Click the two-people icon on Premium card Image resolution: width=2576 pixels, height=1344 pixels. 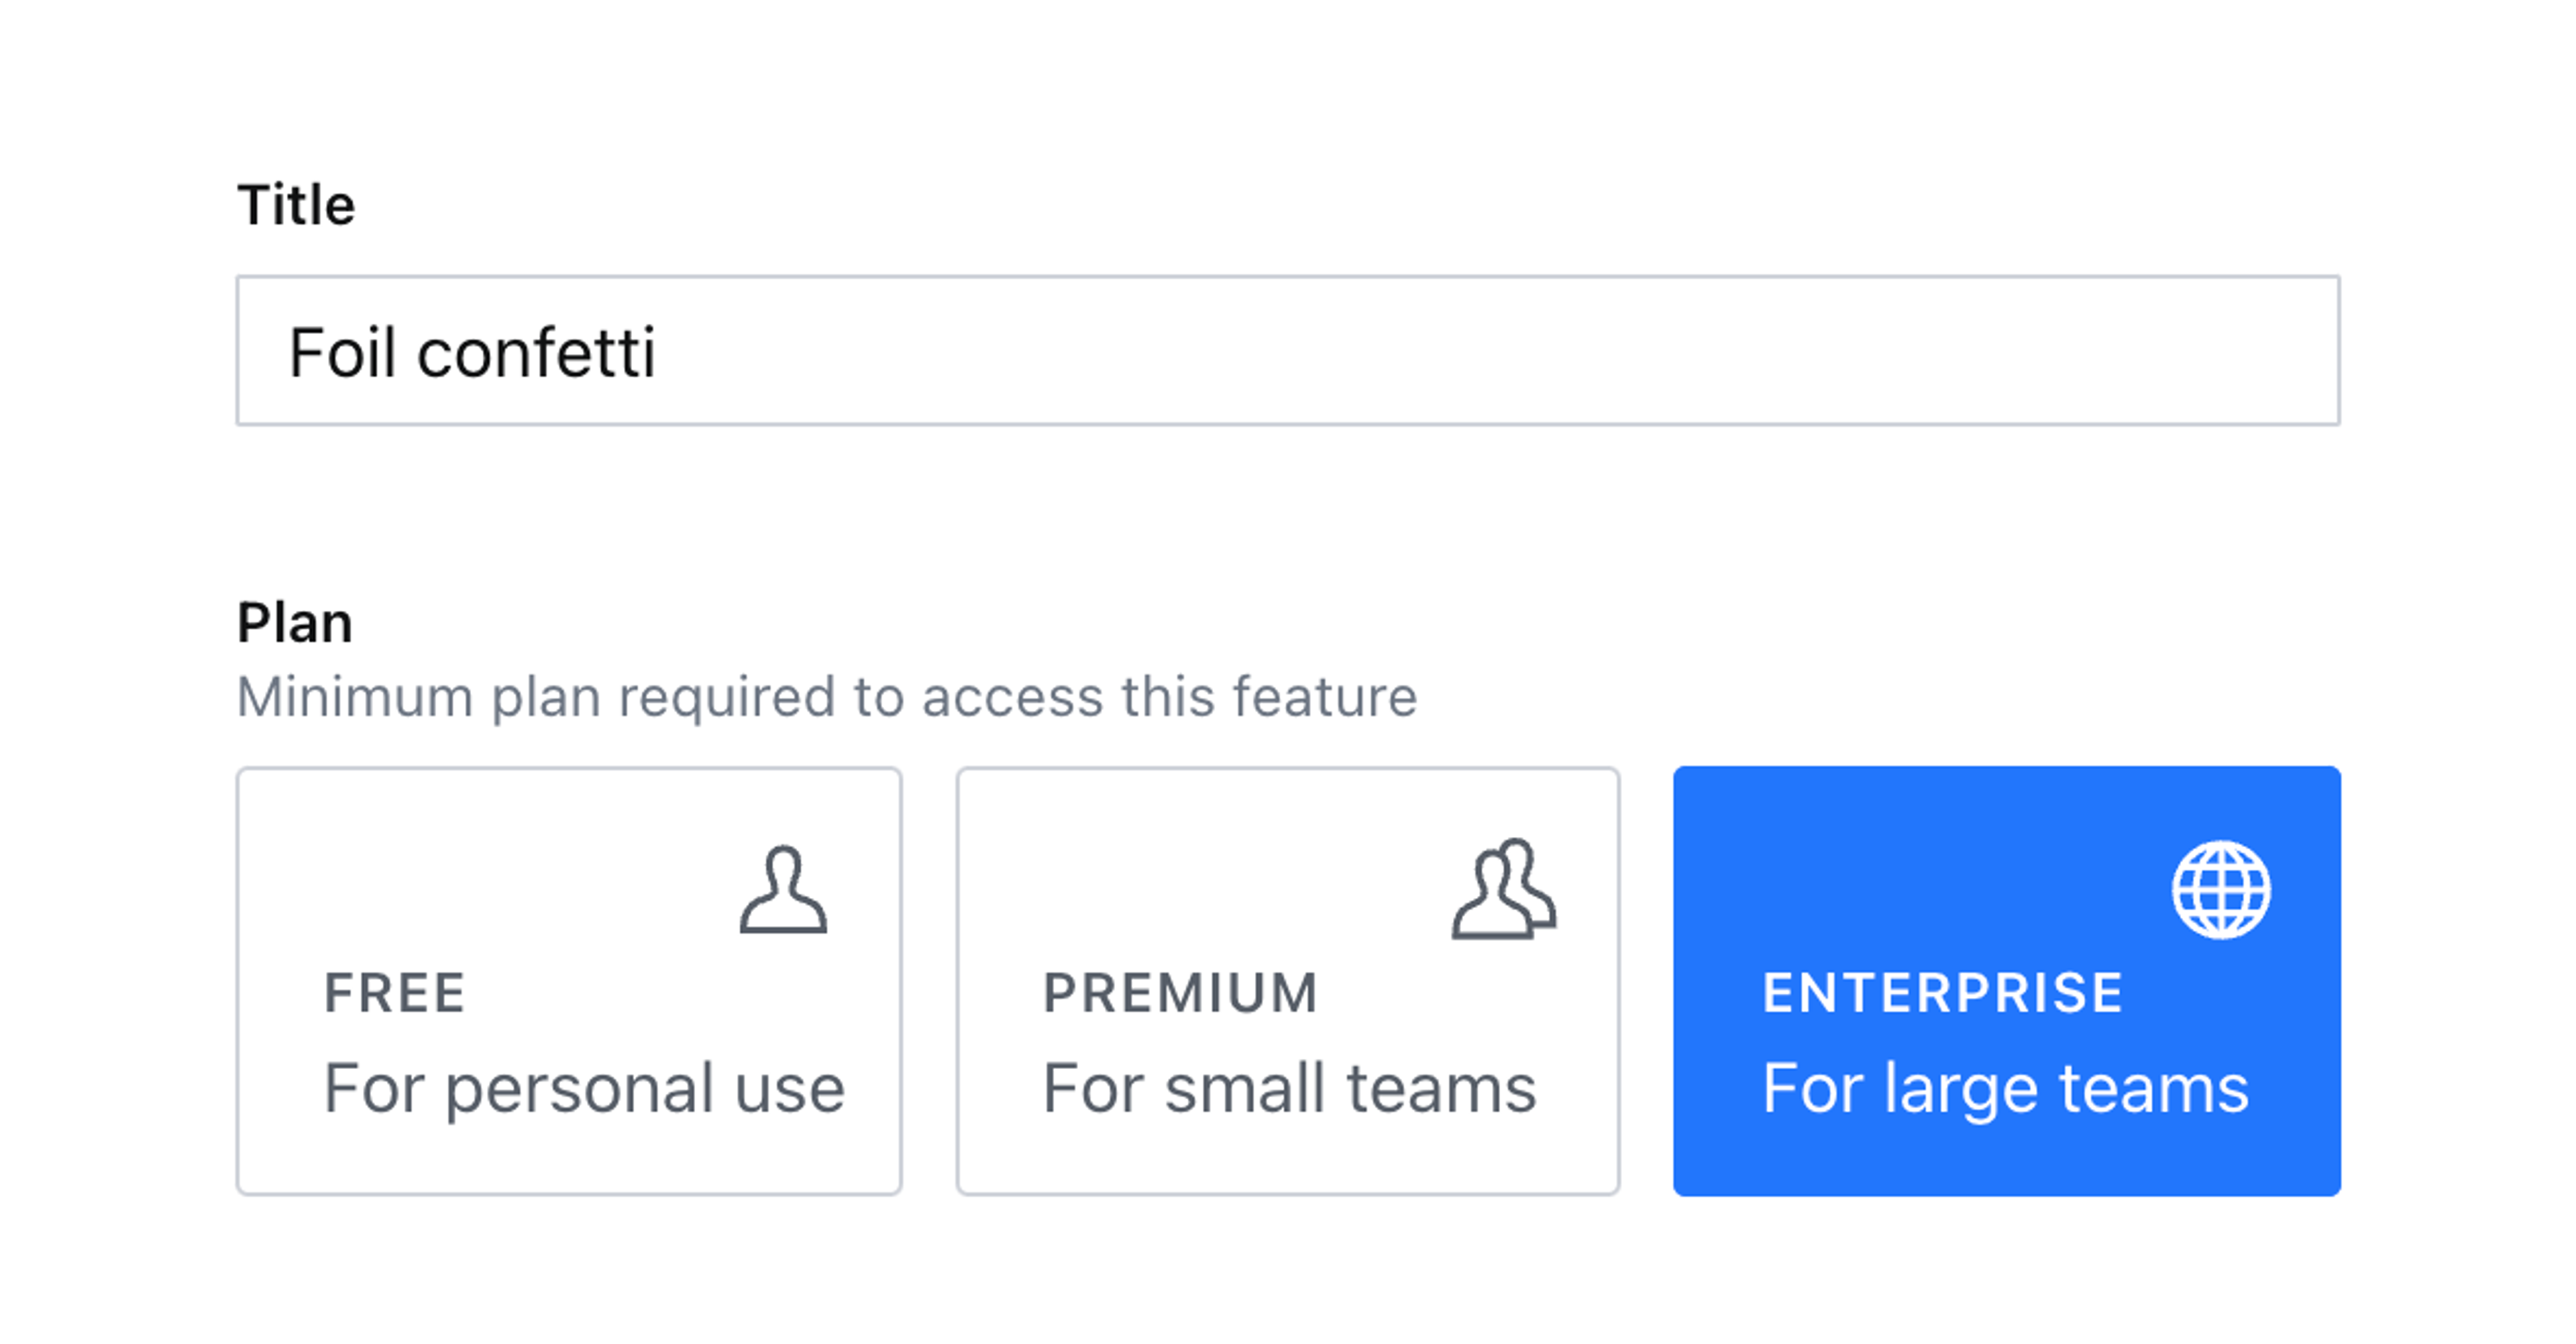click(x=1503, y=889)
